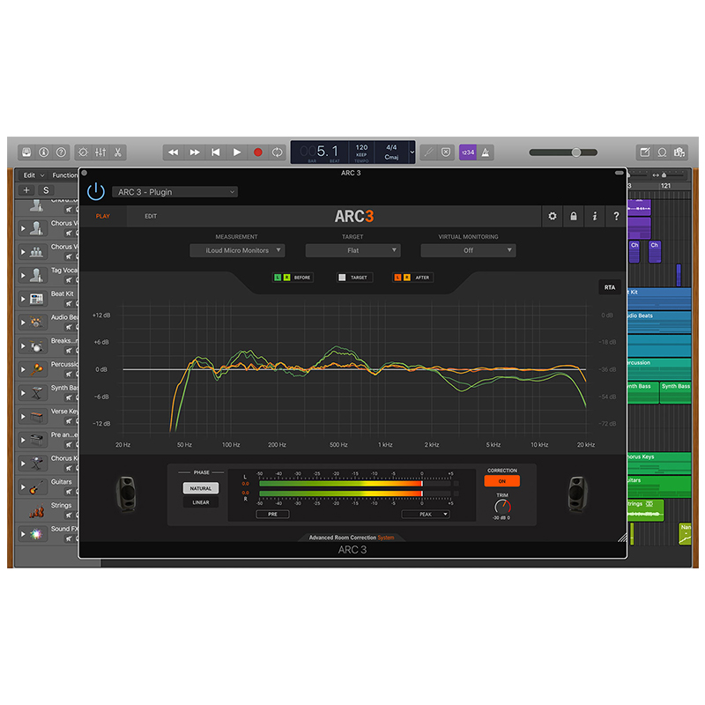705x705 pixels.
Task: Click the shield icon next to tuner
Action: tap(446, 152)
